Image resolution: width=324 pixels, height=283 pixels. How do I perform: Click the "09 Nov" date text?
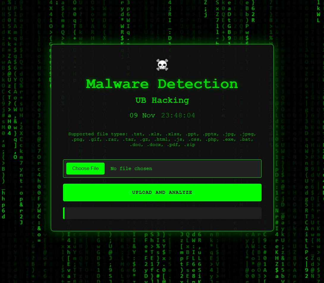[x=142, y=115]
